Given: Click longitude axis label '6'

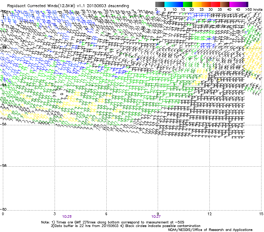Looking at the screenshot, I should point(106,214).
